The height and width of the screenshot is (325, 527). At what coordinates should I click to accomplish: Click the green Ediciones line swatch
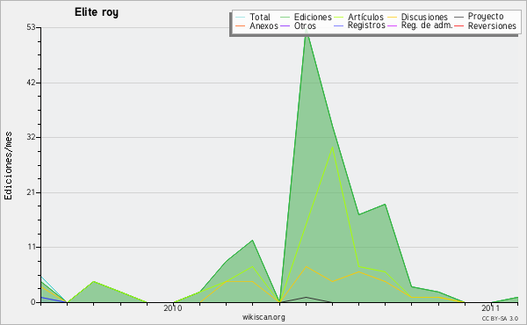point(285,18)
